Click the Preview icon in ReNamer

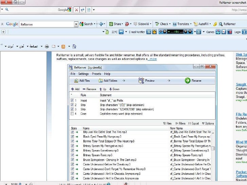click(141, 81)
